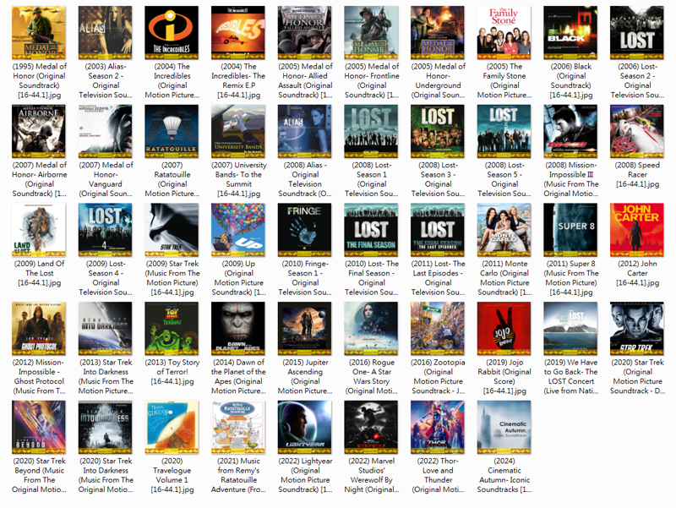
Task: Select the Lost Season 3 cover
Action: pos(438,132)
